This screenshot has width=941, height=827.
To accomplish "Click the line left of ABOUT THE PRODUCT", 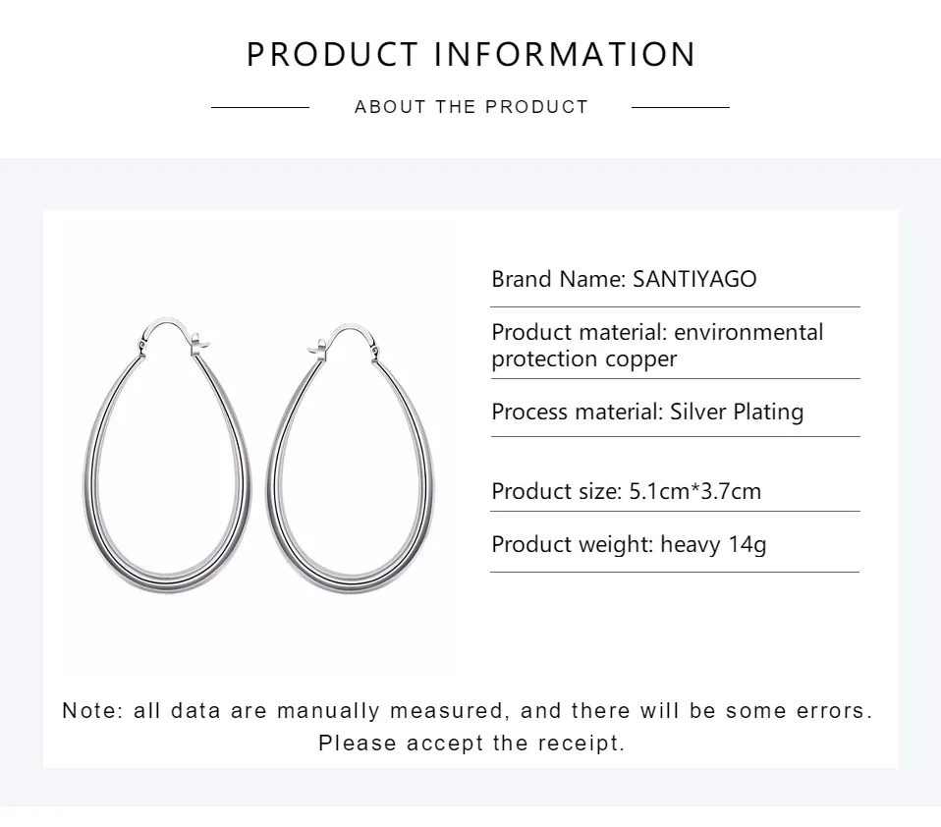I will 260,107.
